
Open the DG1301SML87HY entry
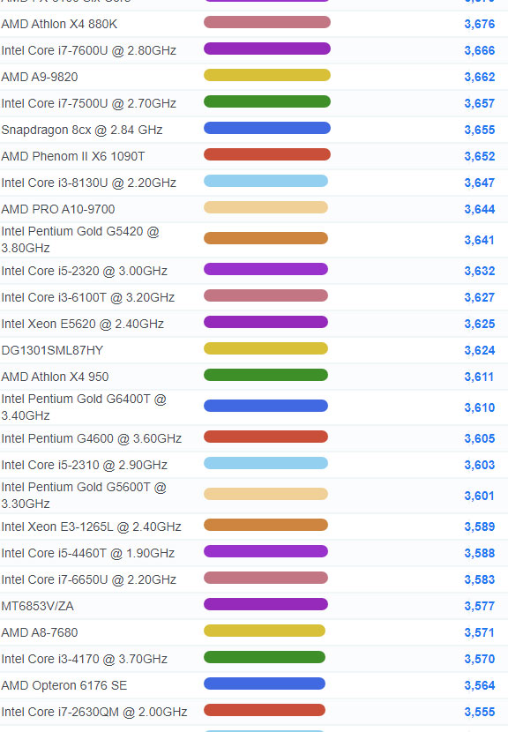coord(52,351)
